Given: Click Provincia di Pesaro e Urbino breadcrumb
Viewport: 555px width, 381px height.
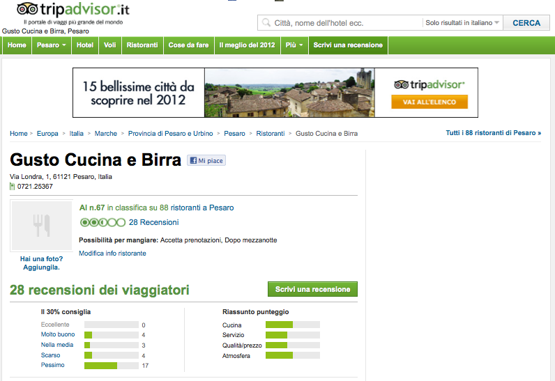Looking at the screenshot, I should click(x=171, y=134).
